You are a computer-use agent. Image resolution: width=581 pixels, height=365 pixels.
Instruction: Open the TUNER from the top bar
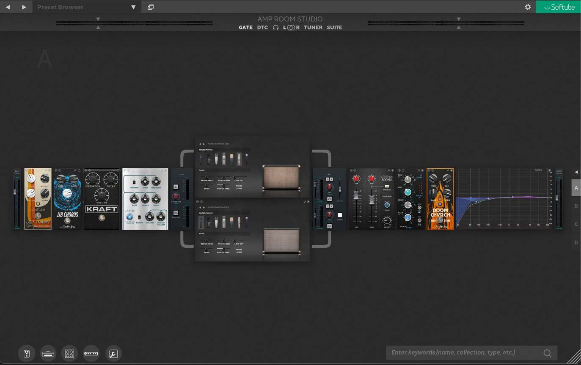[x=313, y=27]
